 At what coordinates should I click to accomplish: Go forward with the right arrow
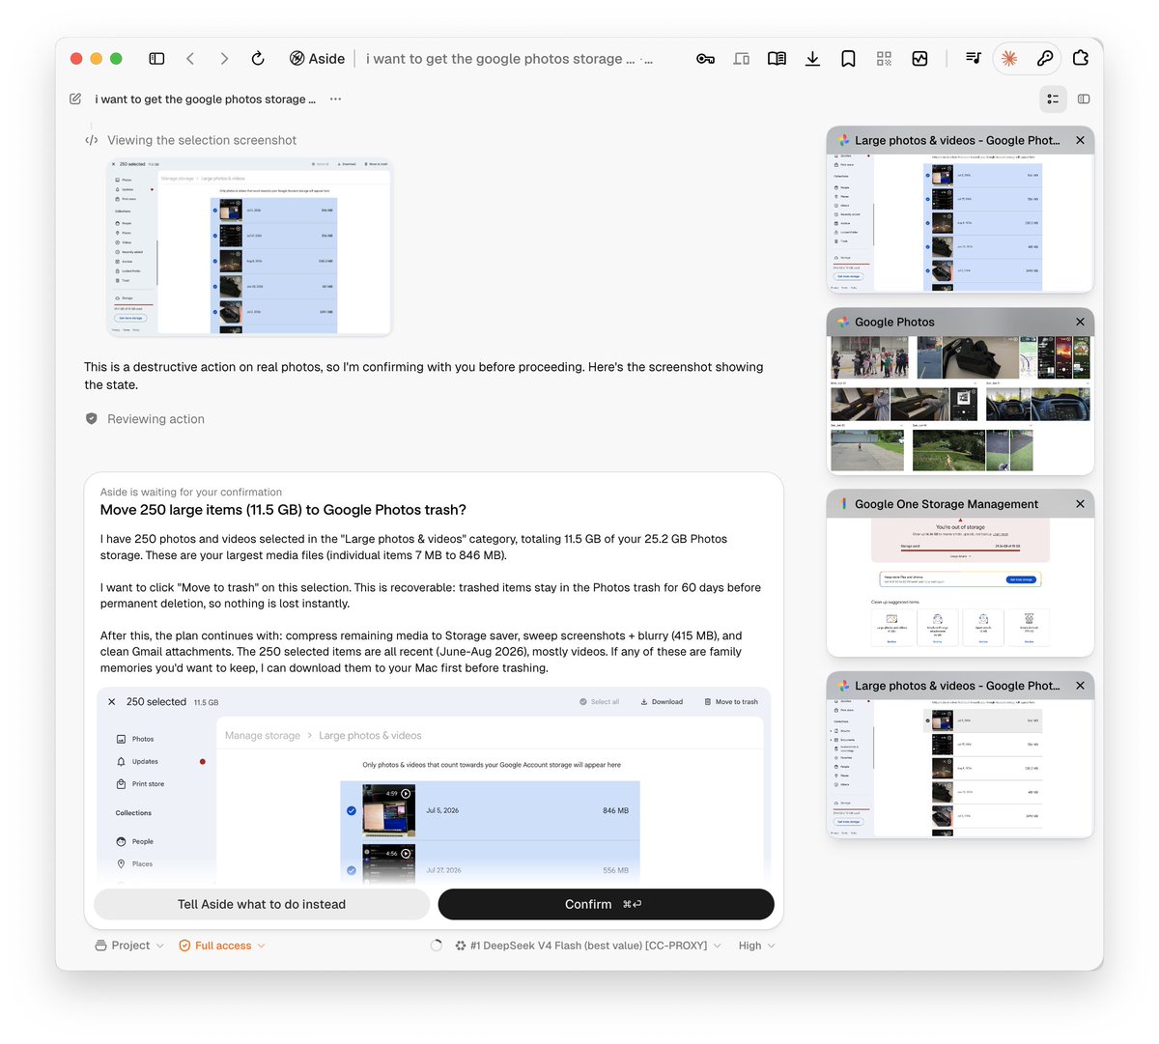tap(224, 59)
